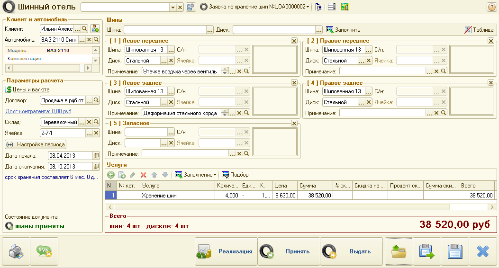
Task: Move service row up
Action: (154, 175)
